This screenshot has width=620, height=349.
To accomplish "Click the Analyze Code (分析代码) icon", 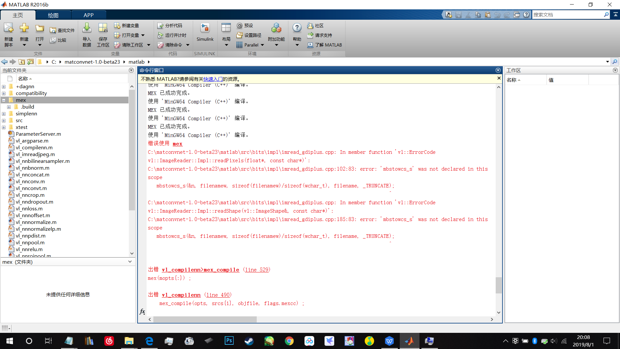I will coord(170,26).
